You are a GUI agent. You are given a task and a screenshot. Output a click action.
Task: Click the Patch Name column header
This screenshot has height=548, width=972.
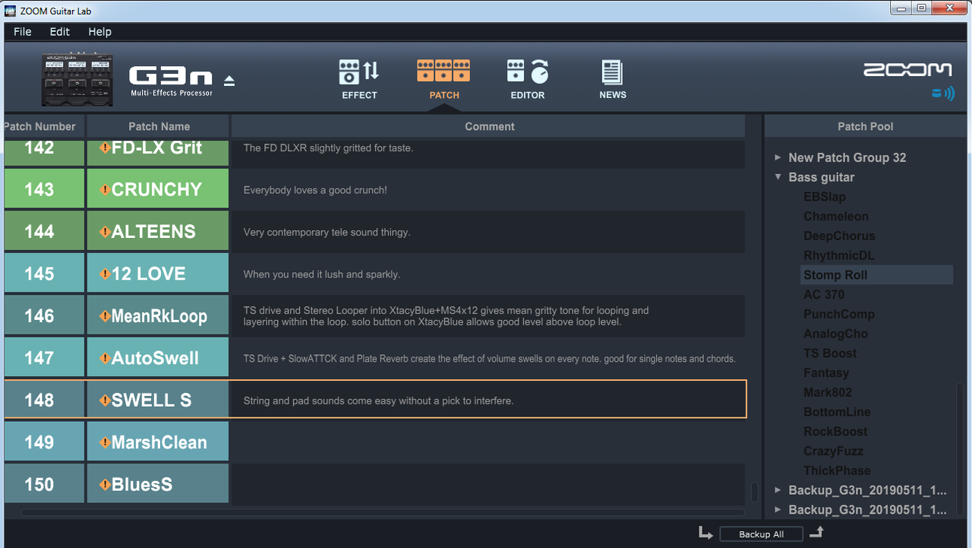coord(158,126)
